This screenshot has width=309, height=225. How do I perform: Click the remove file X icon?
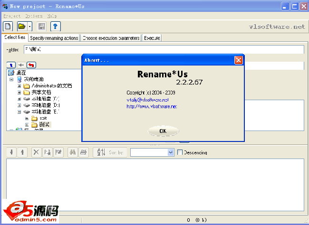pos(36,152)
